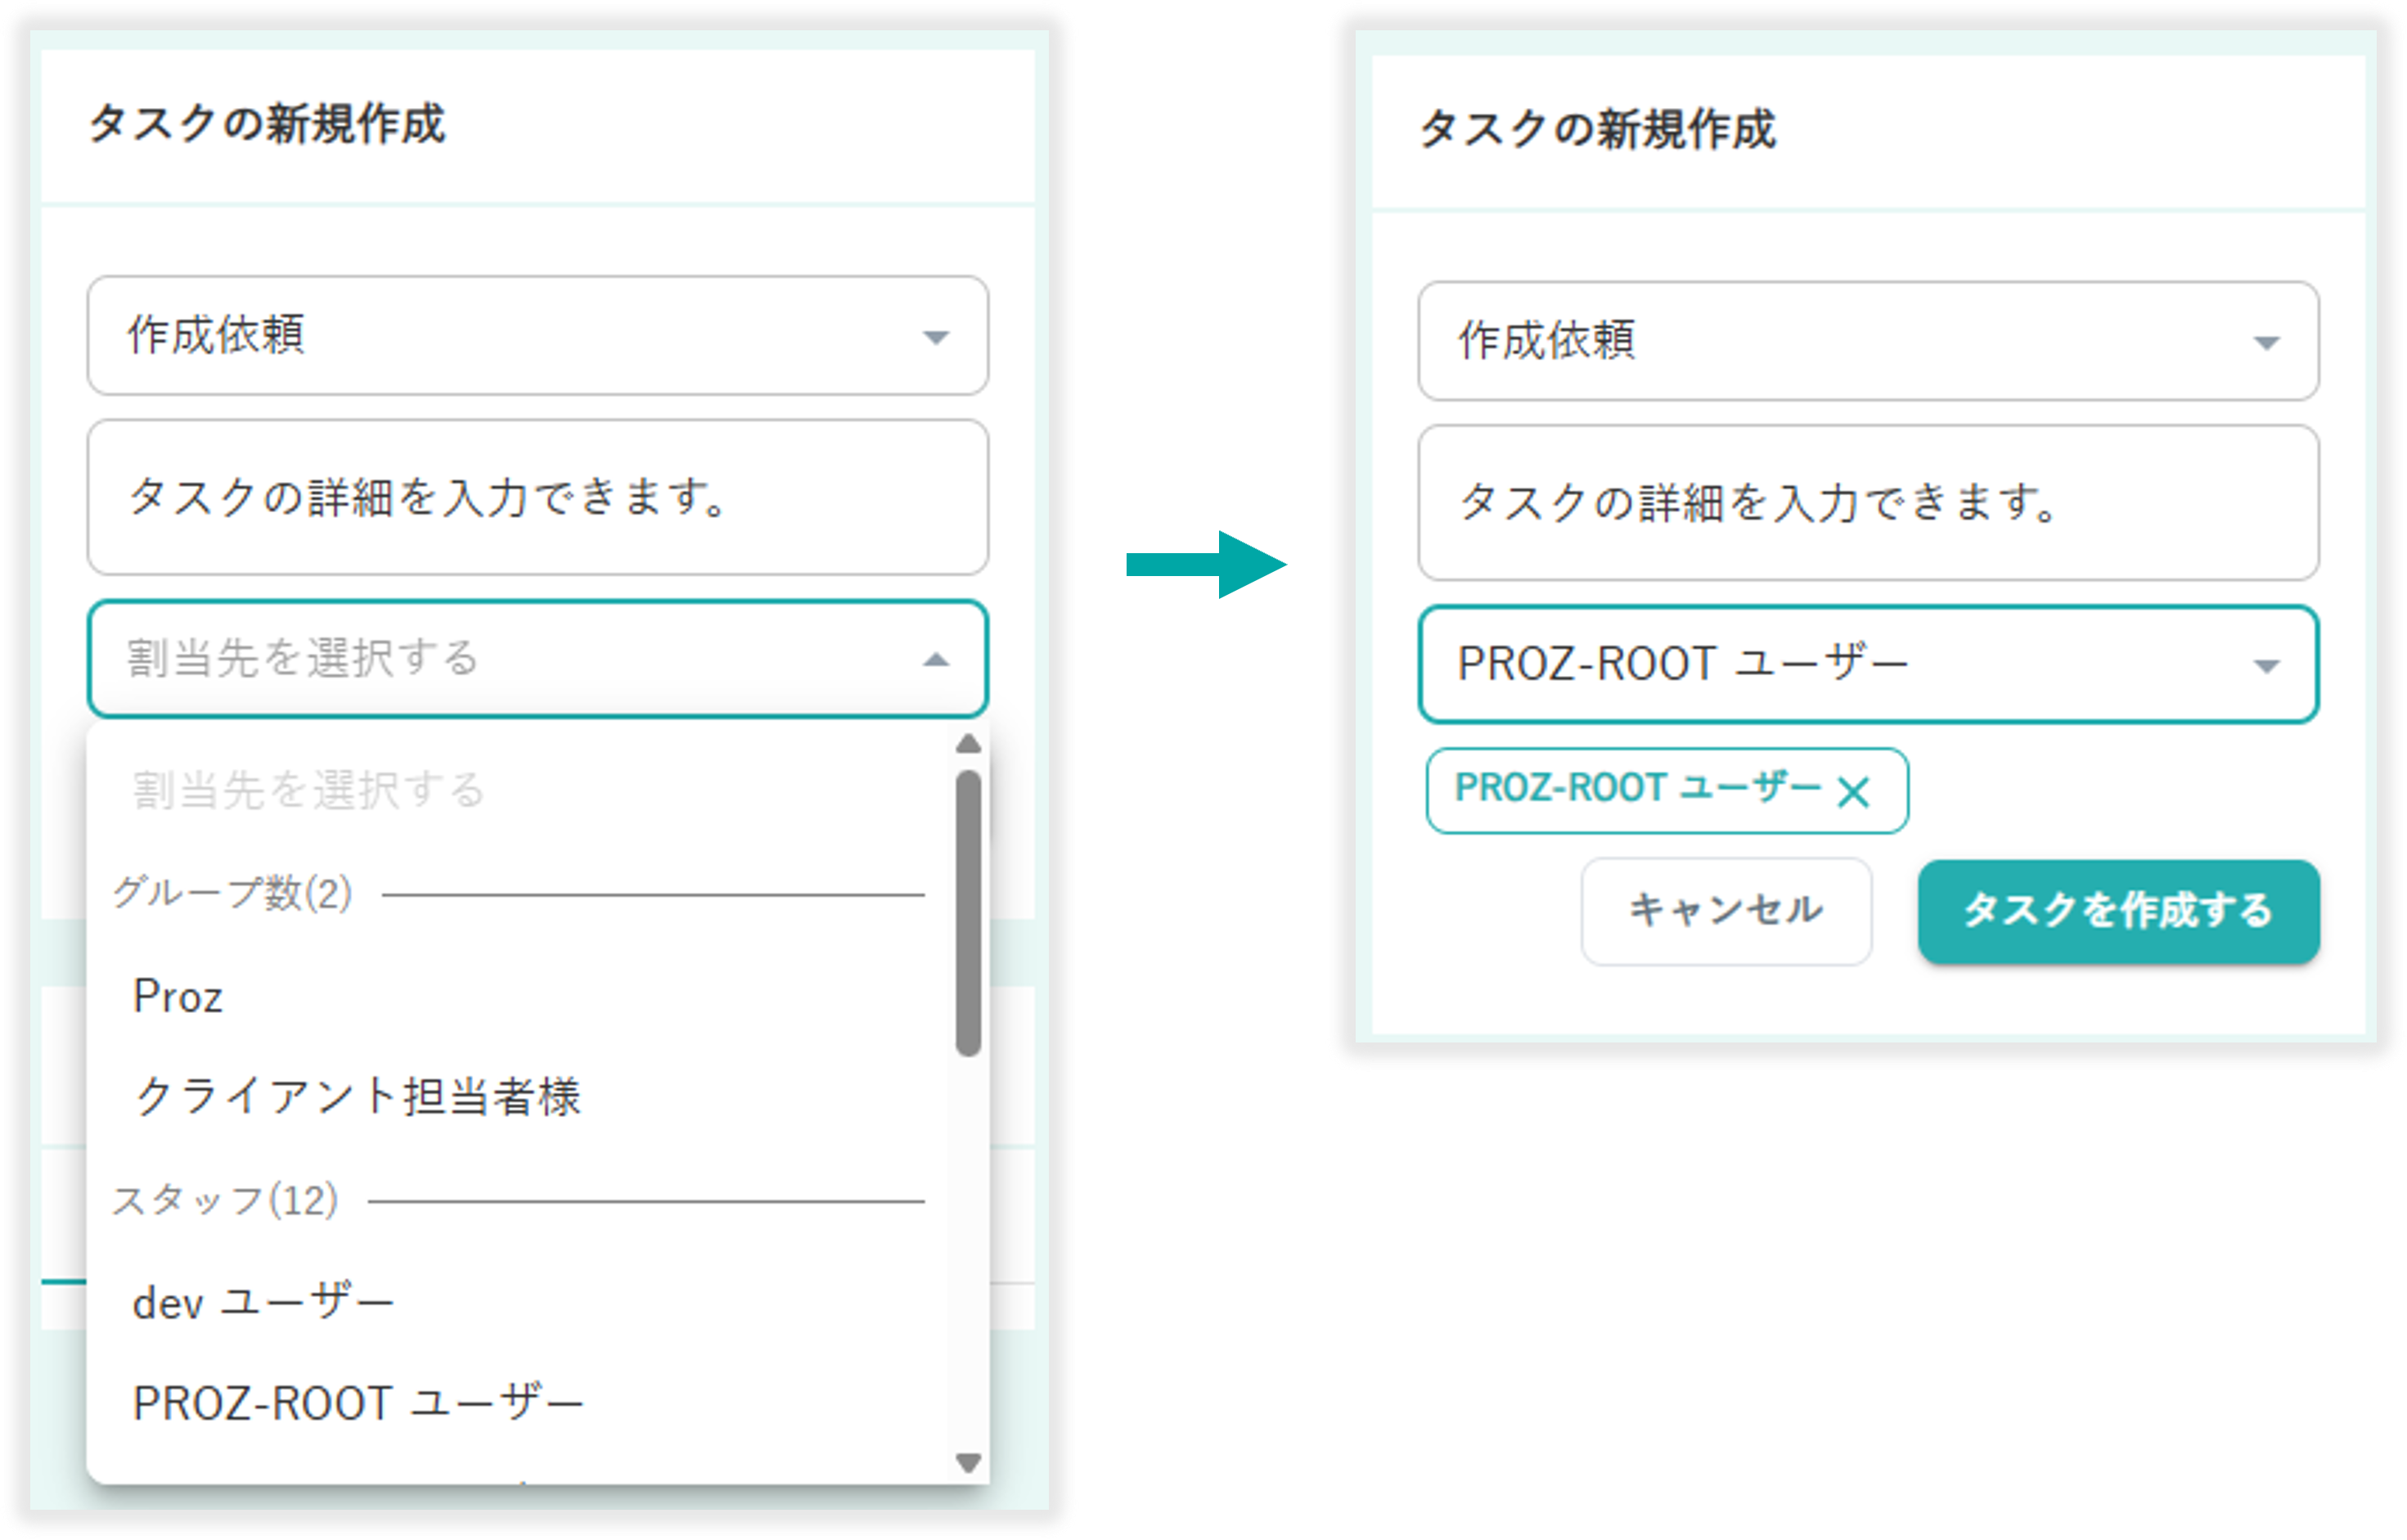Click the スタッフ(12) section header
Viewport: 2407px width, 1540px height.
click(x=225, y=1200)
